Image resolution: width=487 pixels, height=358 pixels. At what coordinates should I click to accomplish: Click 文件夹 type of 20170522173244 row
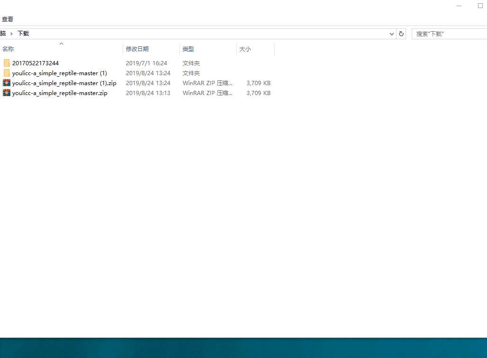[x=191, y=63]
